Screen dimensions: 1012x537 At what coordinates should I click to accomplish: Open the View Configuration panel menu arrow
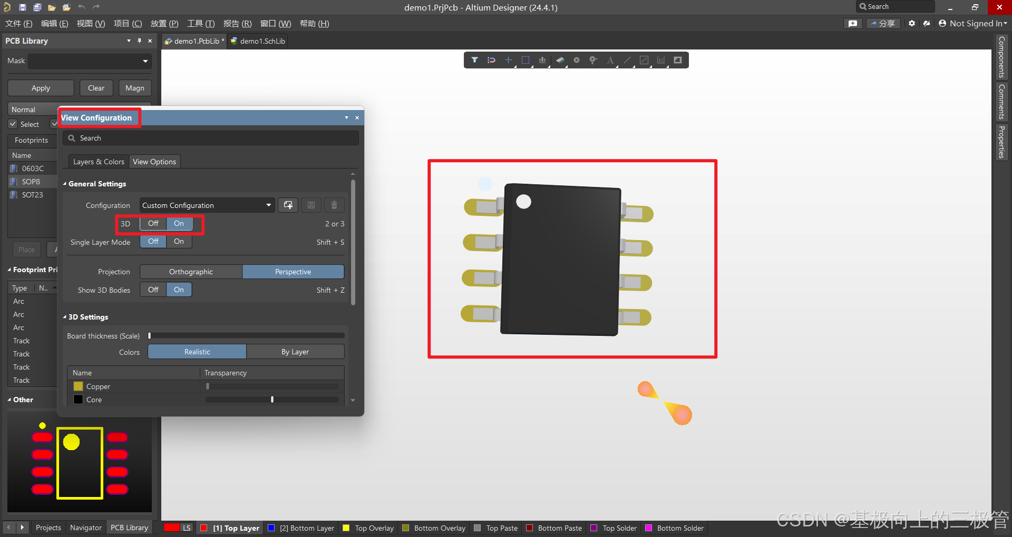346,118
